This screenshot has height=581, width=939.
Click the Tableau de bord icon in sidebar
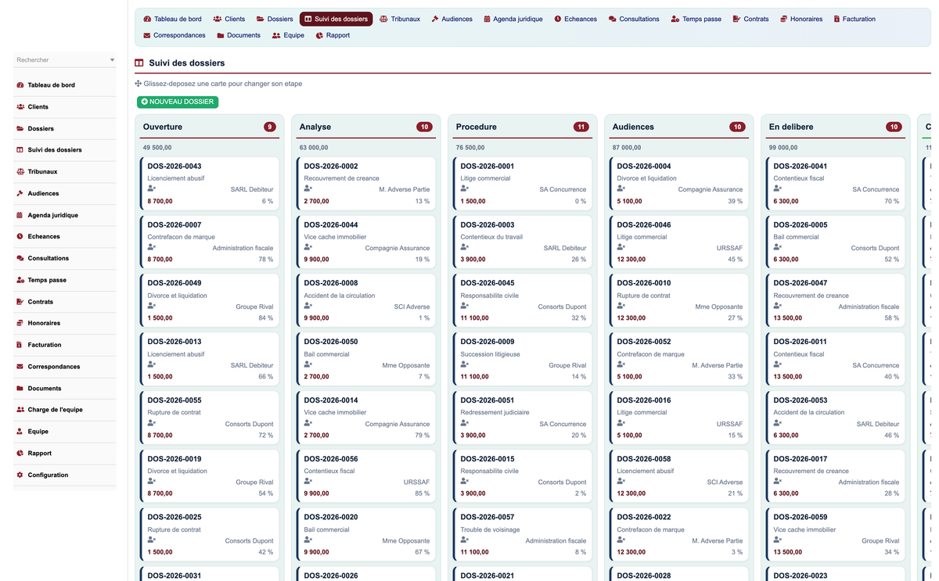[x=20, y=85]
